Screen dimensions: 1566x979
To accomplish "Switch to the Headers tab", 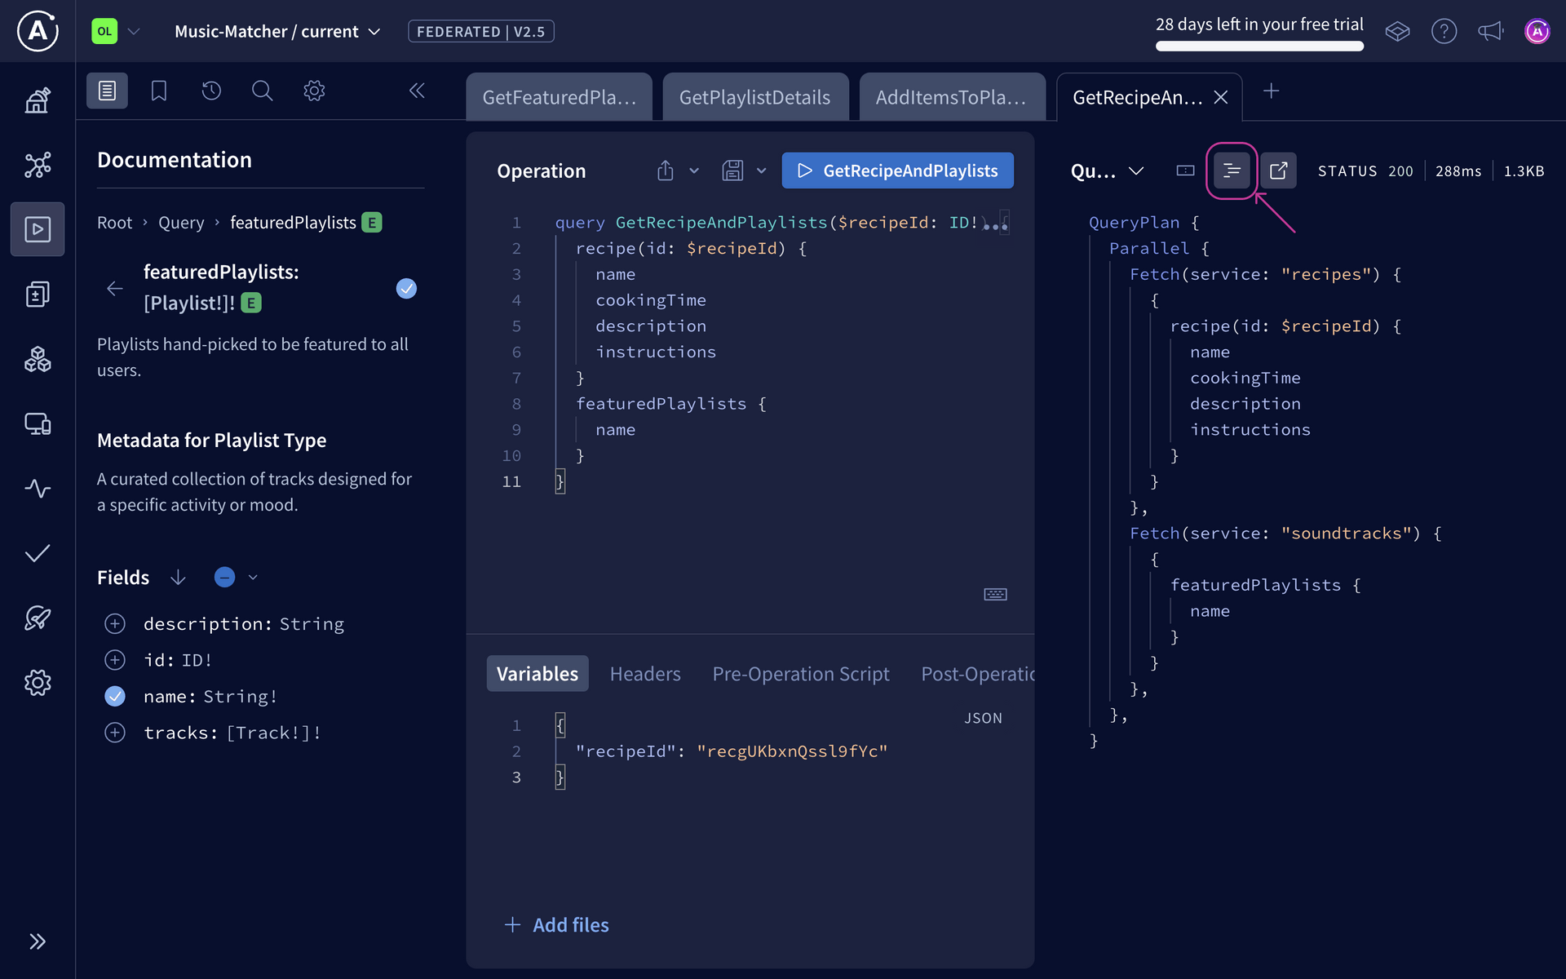I will click(644, 673).
